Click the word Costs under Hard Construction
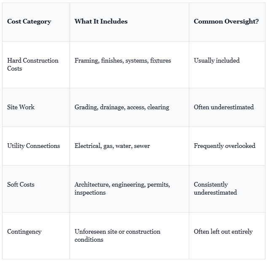Screen dimensions: 268x261 coord(14,69)
